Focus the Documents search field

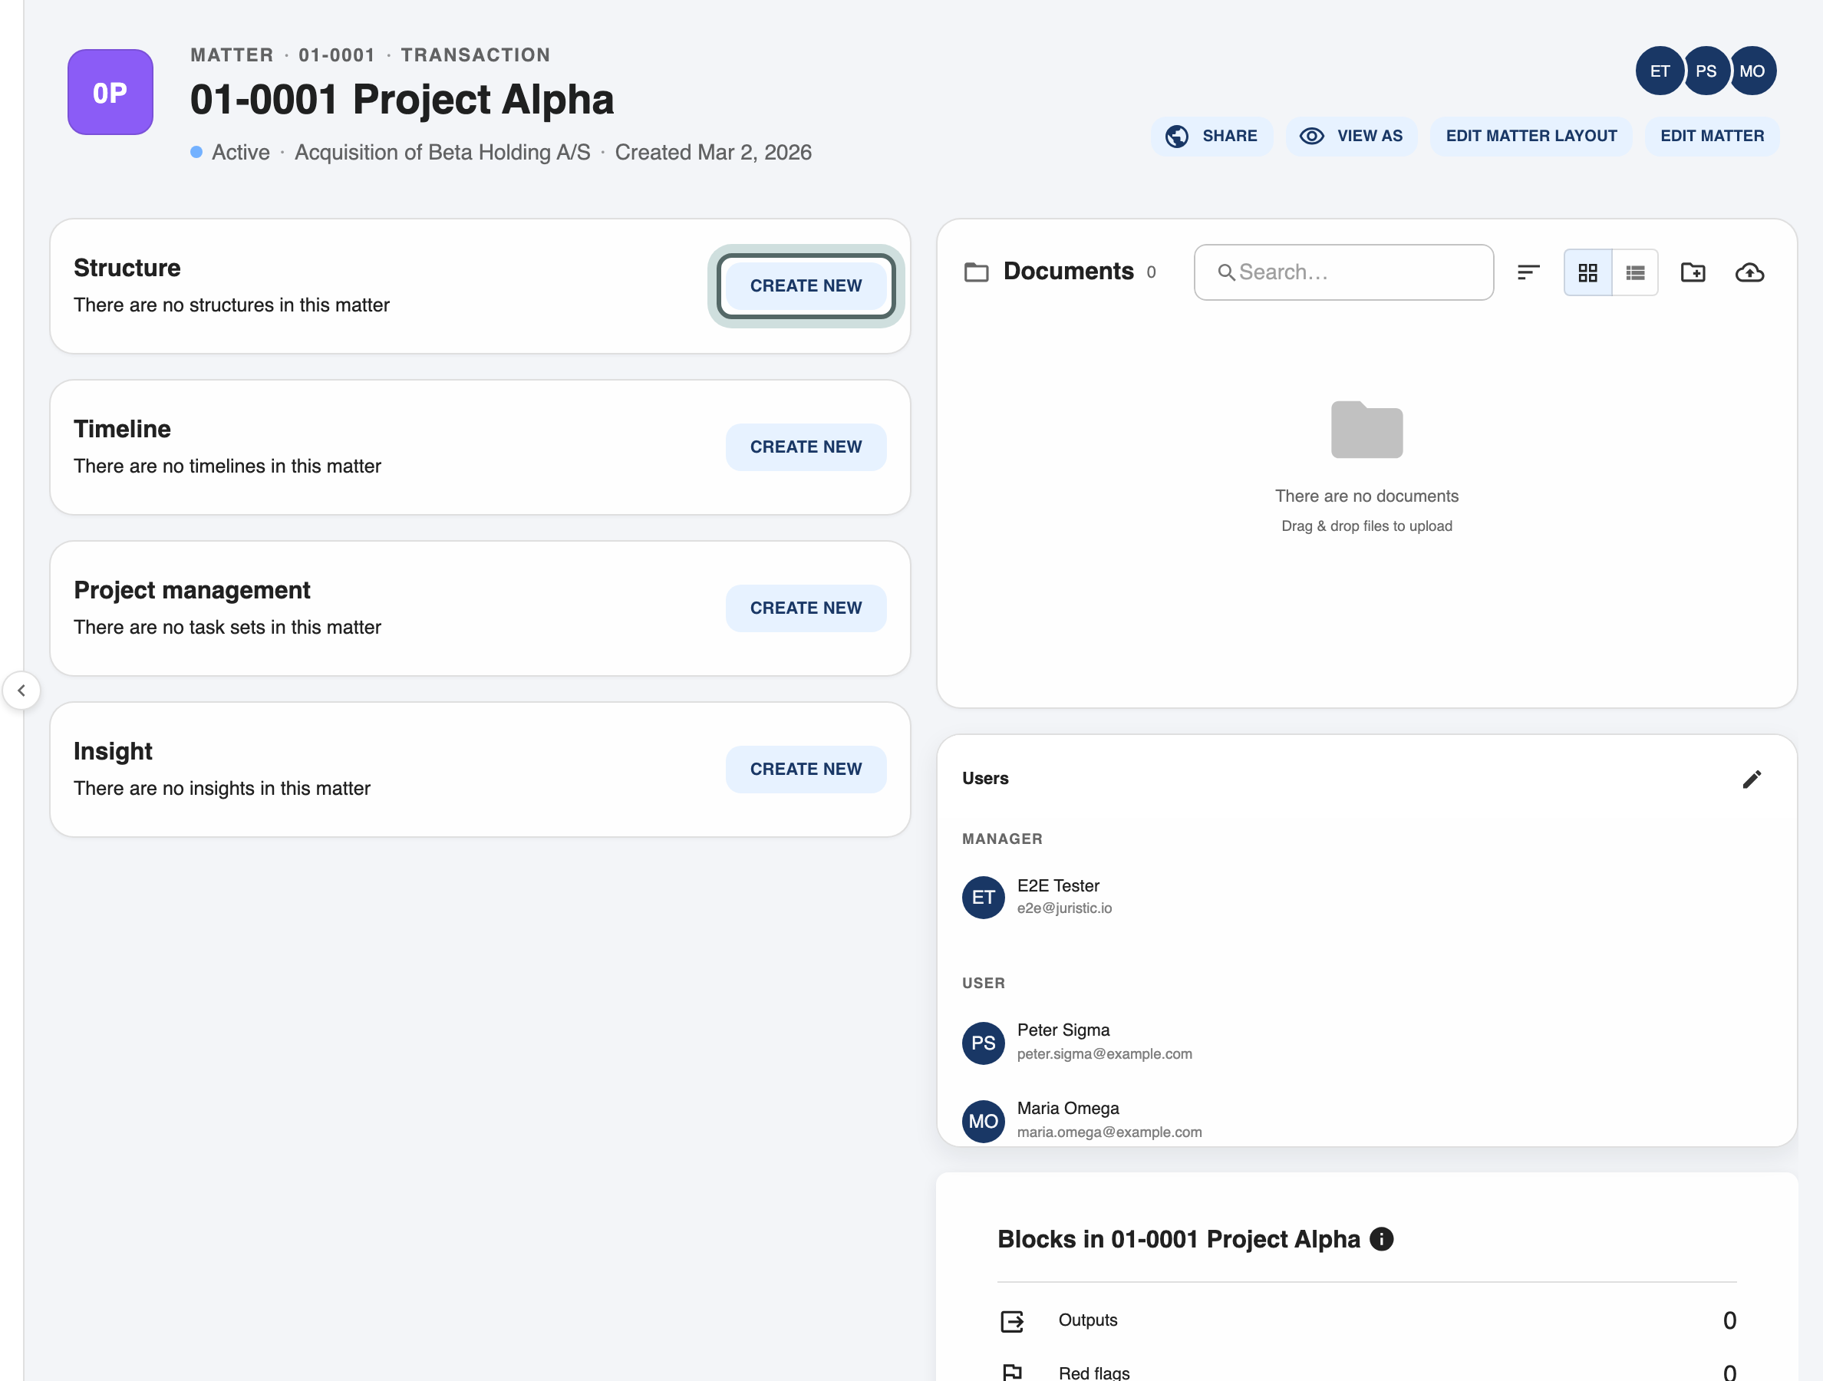(1343, 272)
